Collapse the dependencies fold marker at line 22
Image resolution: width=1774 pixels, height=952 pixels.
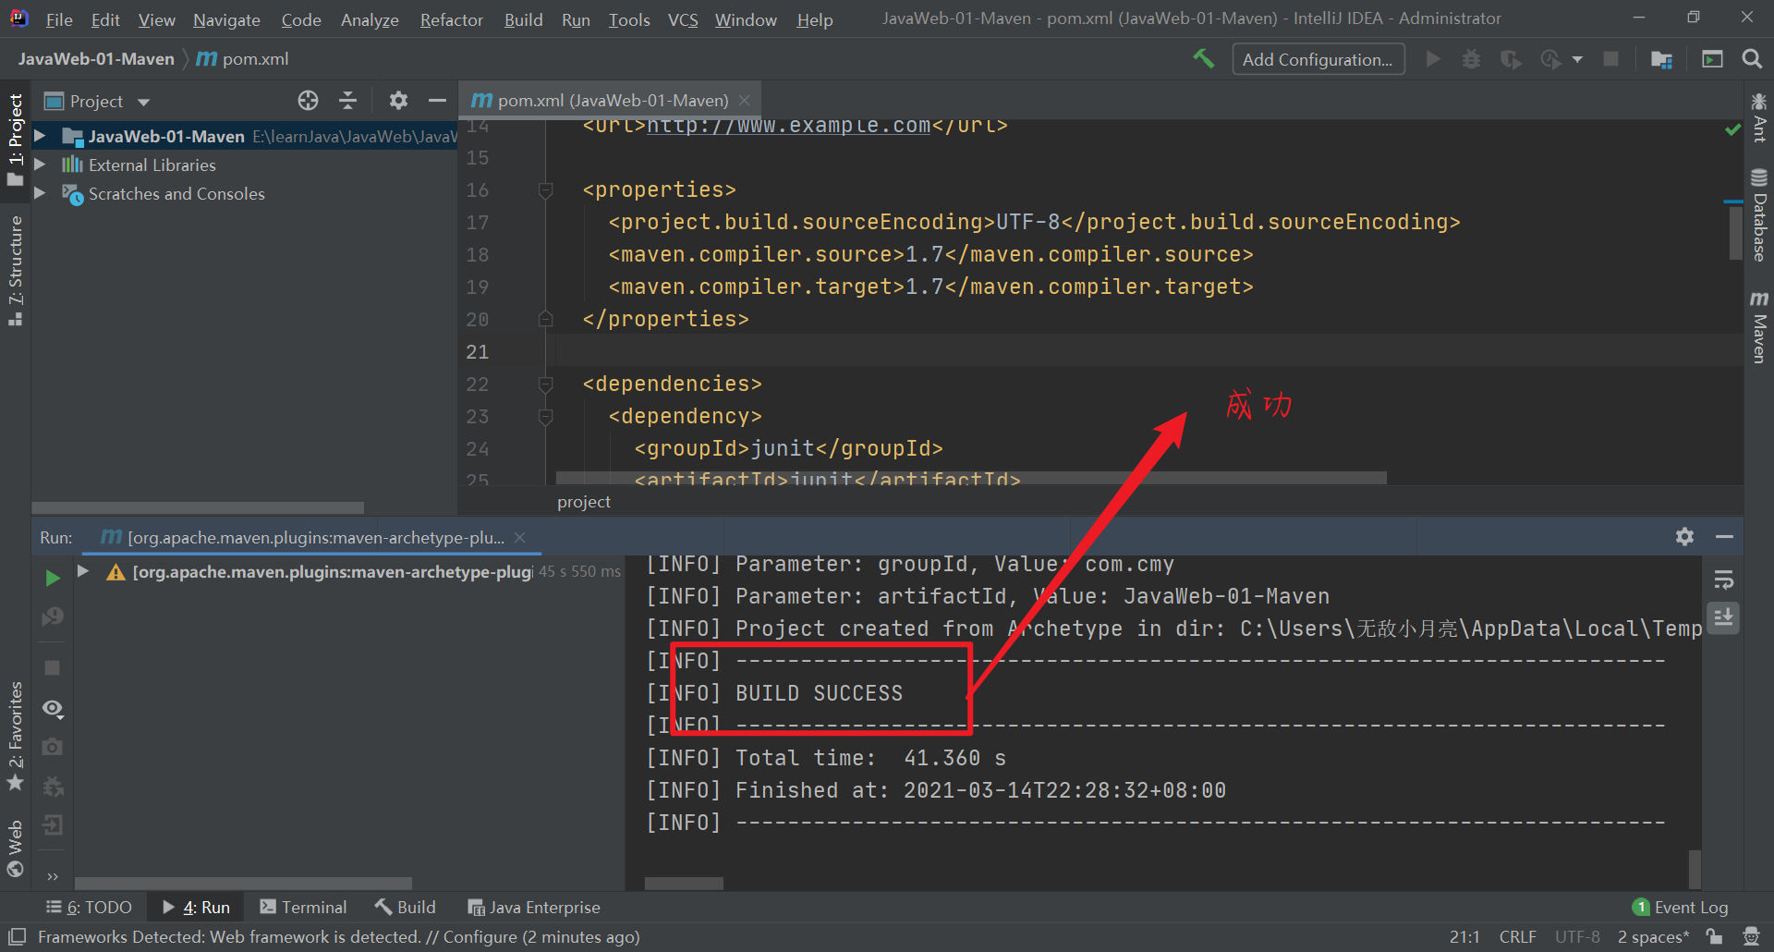(x=545, y=384)
